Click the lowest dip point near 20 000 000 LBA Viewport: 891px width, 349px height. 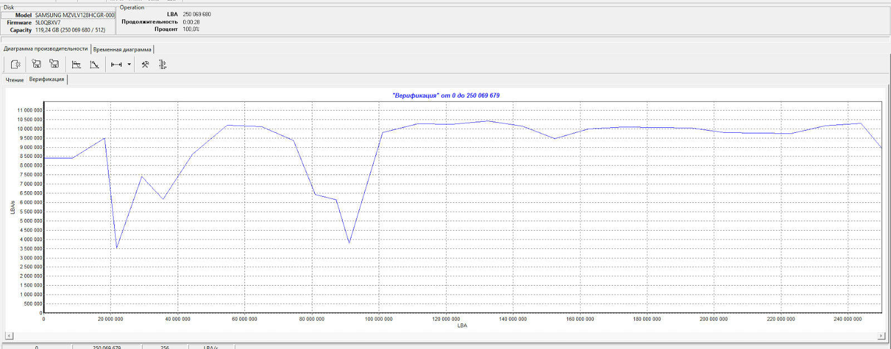(x=116, y=248)
